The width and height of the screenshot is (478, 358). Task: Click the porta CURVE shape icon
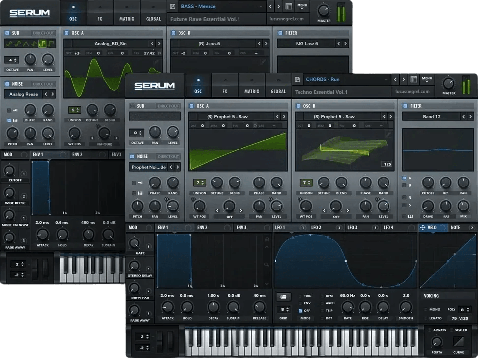[458, 342]
